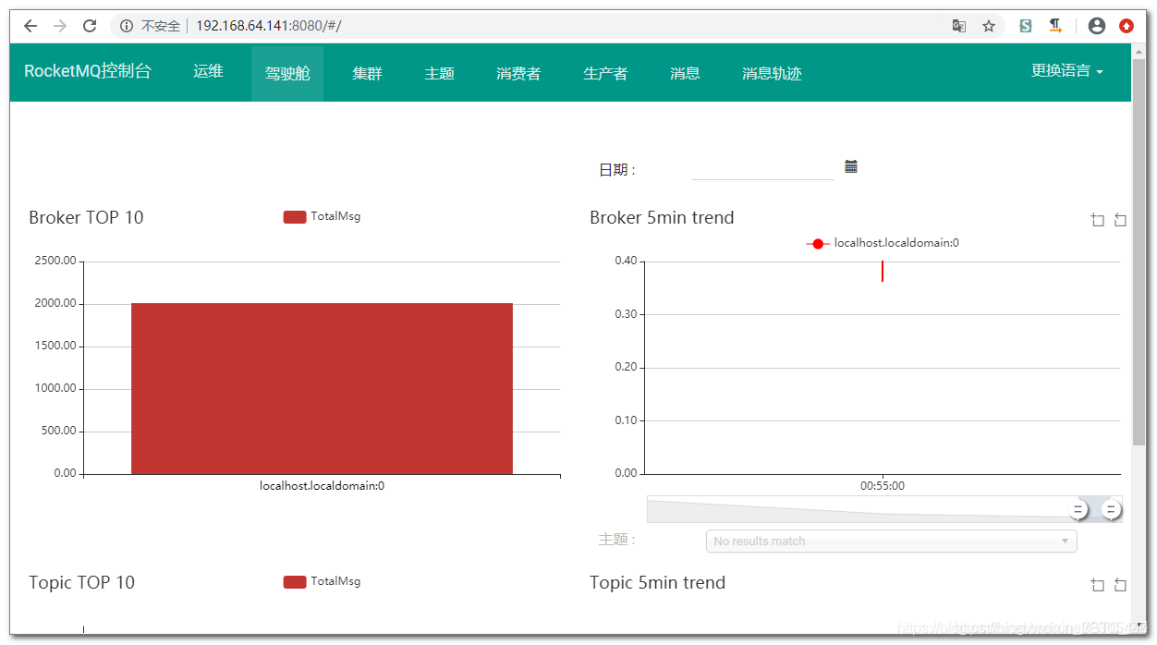Toggle localhost.localdomain:0 legend in trend chart

[883, 243]
